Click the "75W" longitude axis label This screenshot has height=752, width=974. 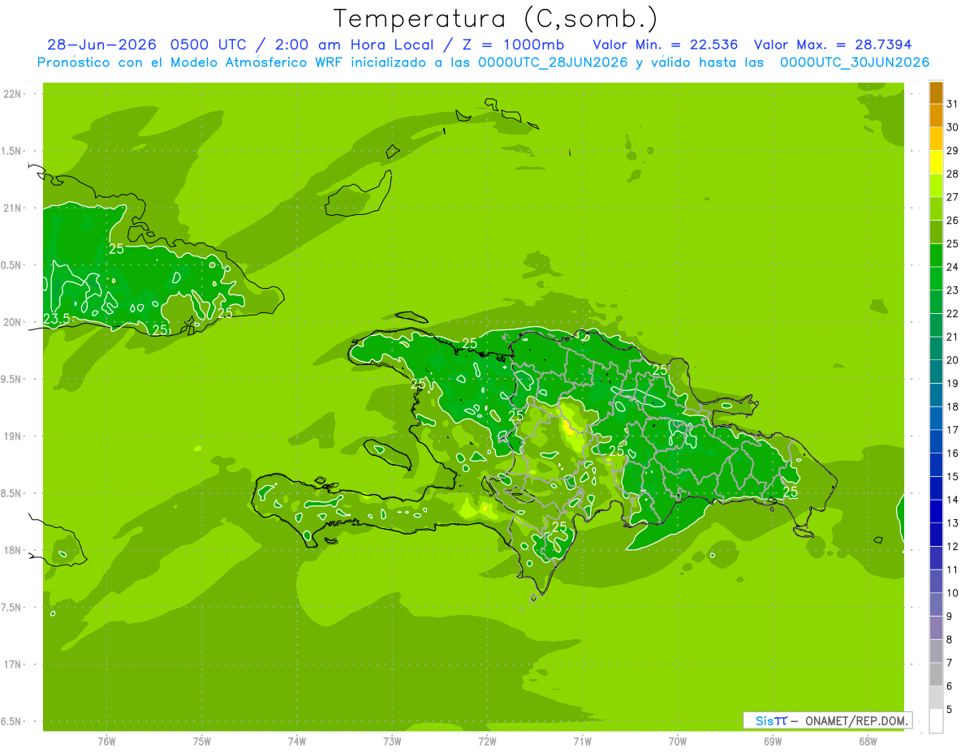[x=202, y=741]
